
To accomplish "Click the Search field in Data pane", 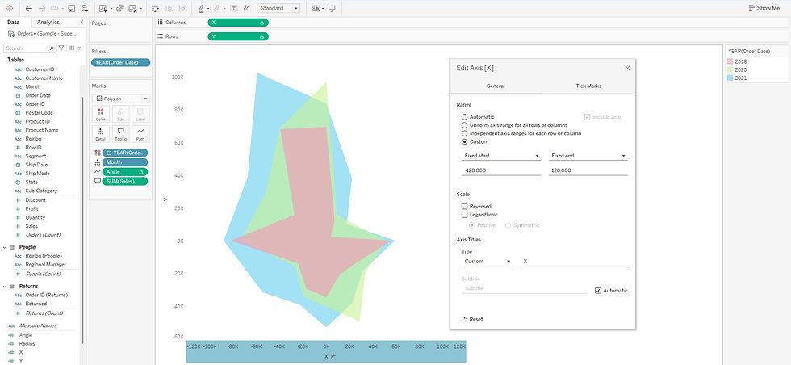I will click(30, 48).
